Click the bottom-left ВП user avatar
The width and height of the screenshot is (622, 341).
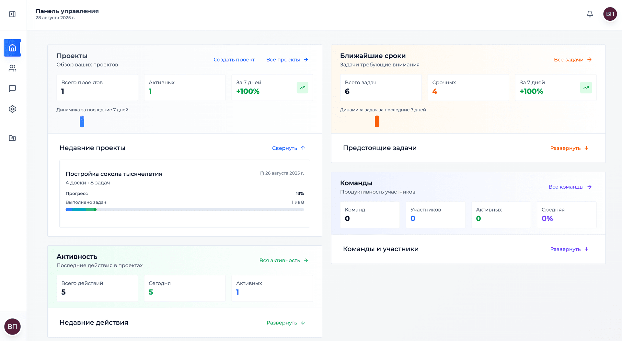pos(12,326)
